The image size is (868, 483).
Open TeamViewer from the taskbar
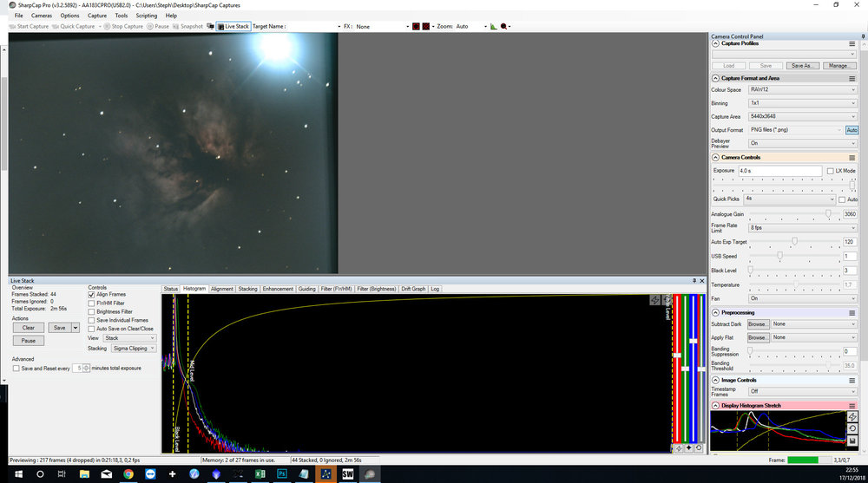tap(150, 474)
